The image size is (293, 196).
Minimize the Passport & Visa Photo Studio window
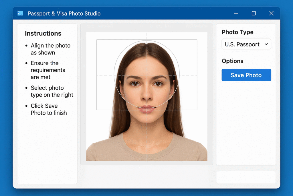pyautogui.click(x=236, y=13)
